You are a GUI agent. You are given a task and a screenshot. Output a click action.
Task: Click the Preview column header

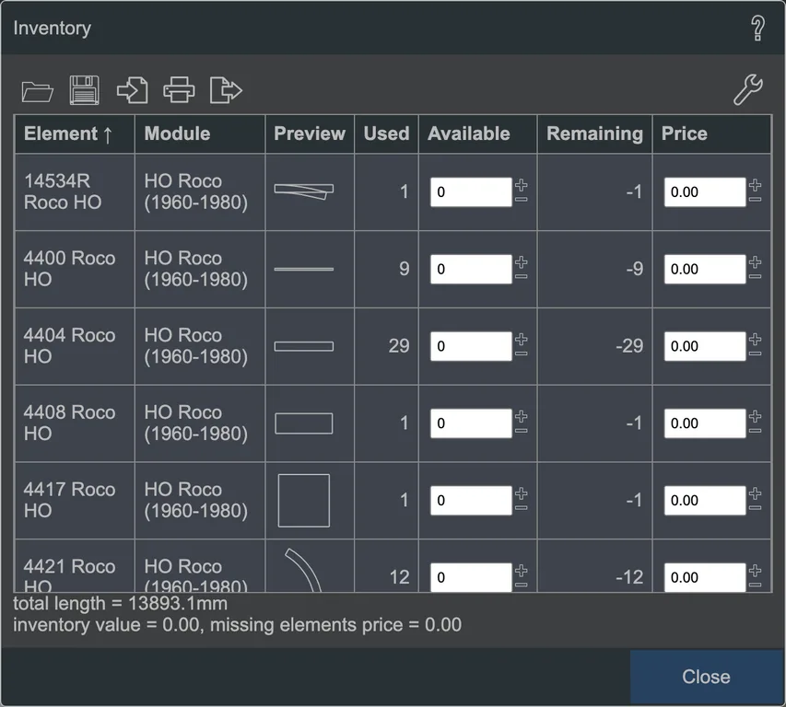tap(310, 133)
